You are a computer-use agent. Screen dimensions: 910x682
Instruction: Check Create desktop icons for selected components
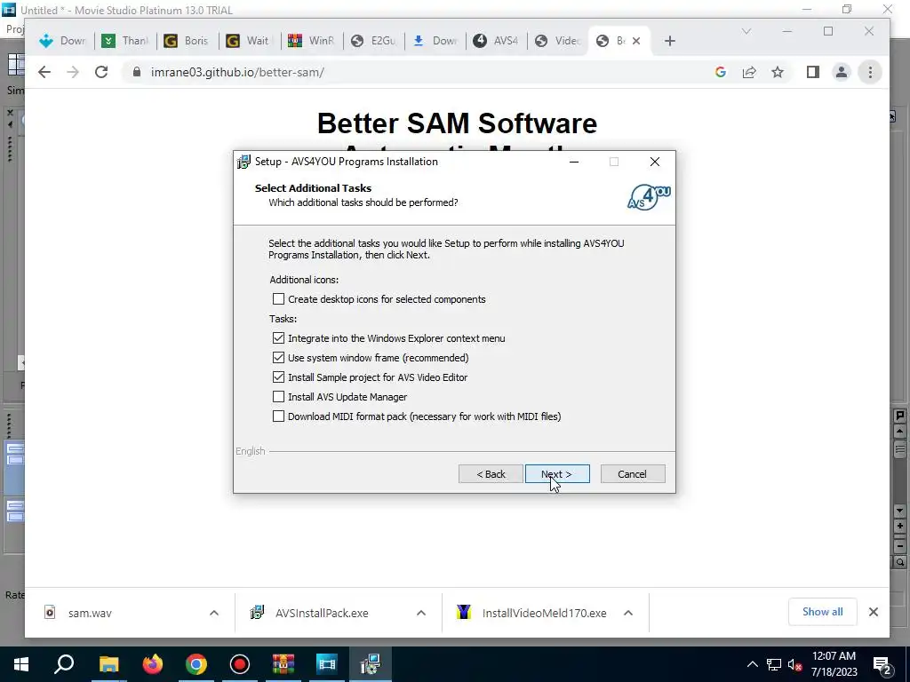[278, 298]
